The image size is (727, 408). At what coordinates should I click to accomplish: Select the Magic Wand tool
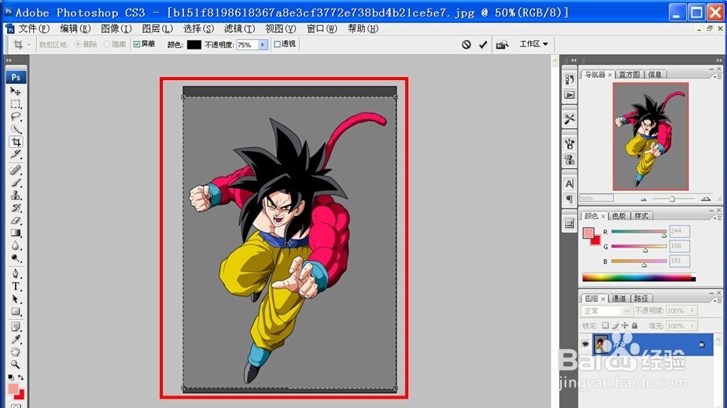pyautogui.click(x=16, y=129)
